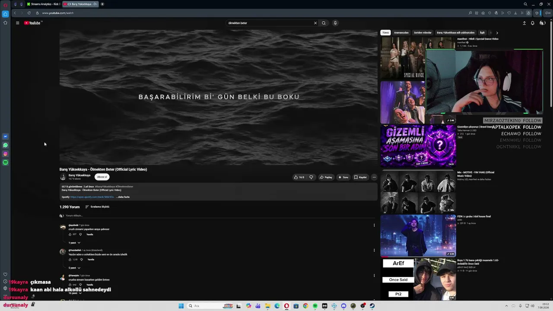Select the Seriden videolar filter chip
The height and width of the screenshot is (311, 553).
[x=423, y=33]
